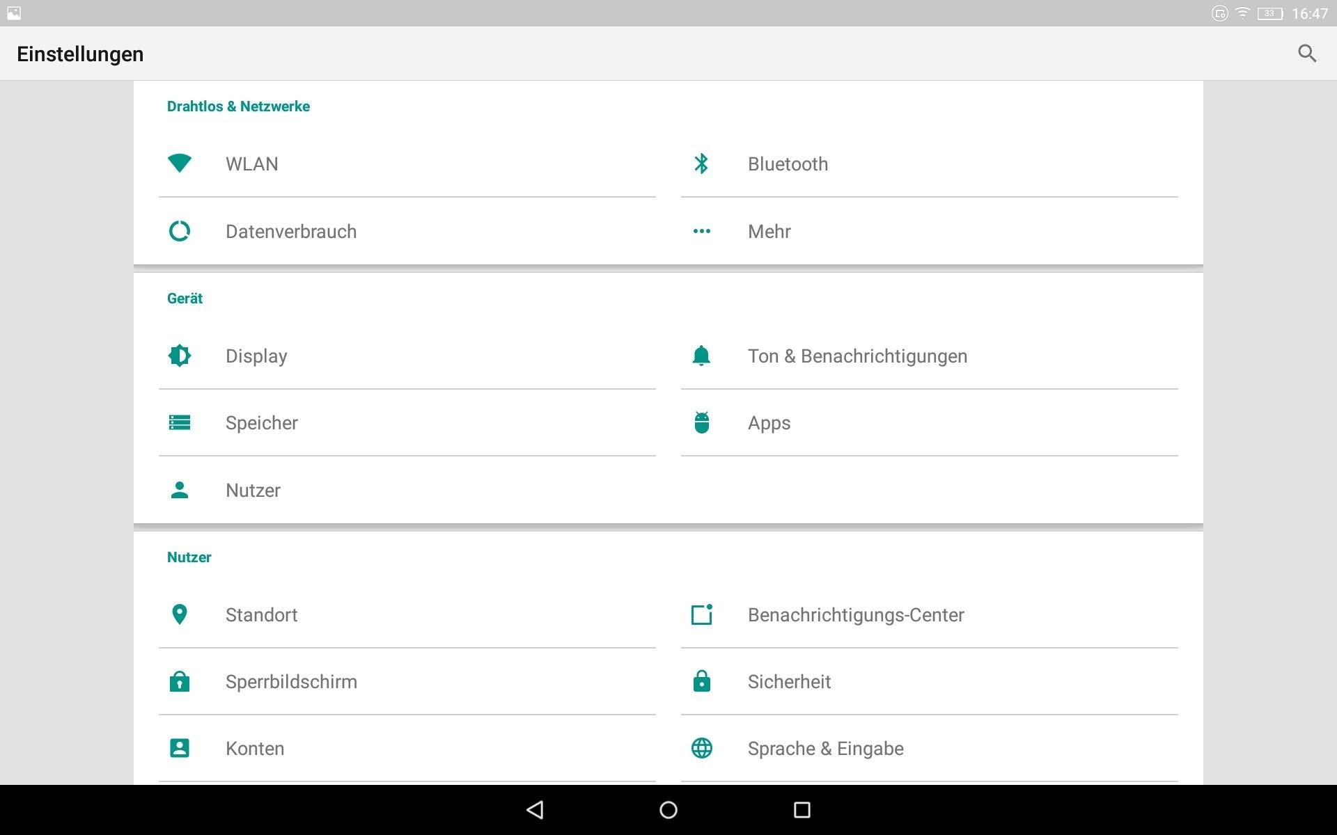Screen dimensions: 1337x835
Task: Open the Mehr network options
Action: 930,231
